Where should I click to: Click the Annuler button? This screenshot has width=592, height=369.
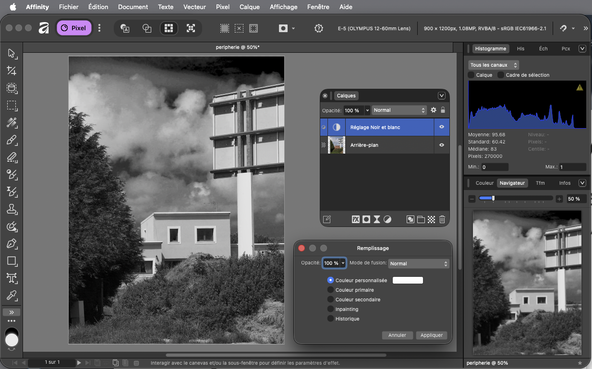[x=397, y=335]
